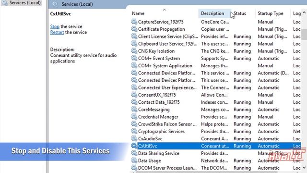Select the highlighted CxUtilSvc service name
Viewport: 307px width, 173px height.
[147, 146]
